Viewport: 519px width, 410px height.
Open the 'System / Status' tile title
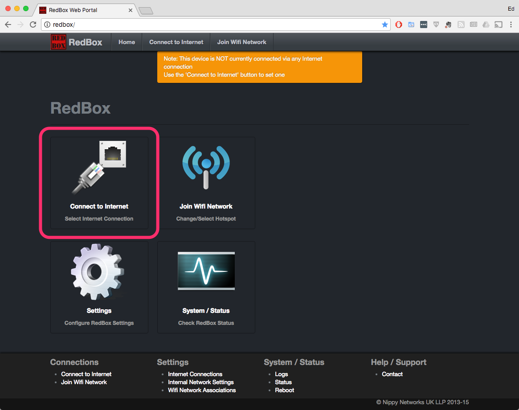pyautogui.click(x=206, y=311)
